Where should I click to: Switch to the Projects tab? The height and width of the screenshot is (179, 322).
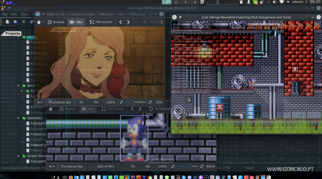(x=12, y=33)
